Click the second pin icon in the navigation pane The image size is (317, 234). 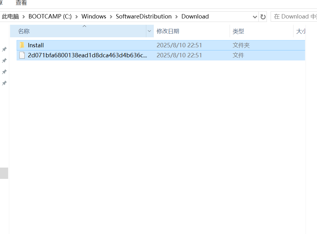coord(4,60)
